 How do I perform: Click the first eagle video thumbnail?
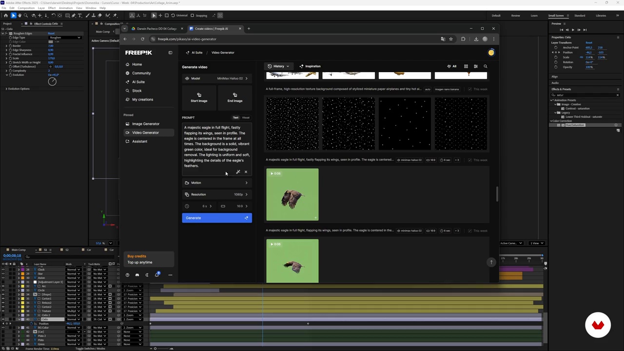tap(292, 195)
